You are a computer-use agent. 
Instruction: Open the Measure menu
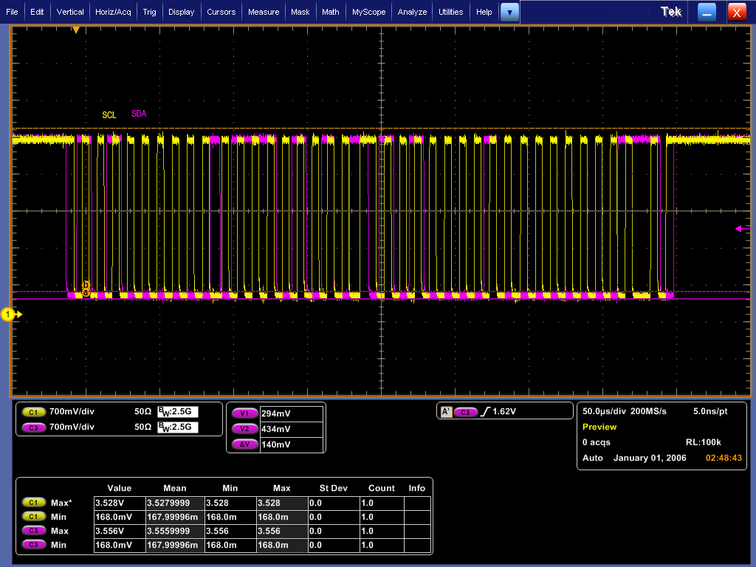264,12
